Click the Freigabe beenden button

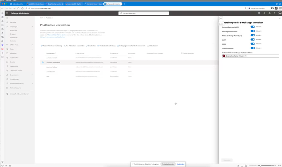(x=168, y=164)
